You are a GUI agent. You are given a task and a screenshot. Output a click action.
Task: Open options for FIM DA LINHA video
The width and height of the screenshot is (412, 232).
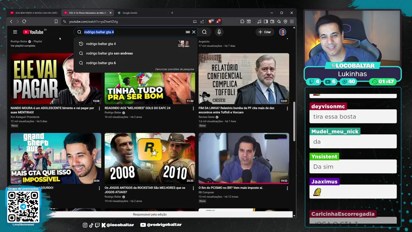(x=287, y=109)
